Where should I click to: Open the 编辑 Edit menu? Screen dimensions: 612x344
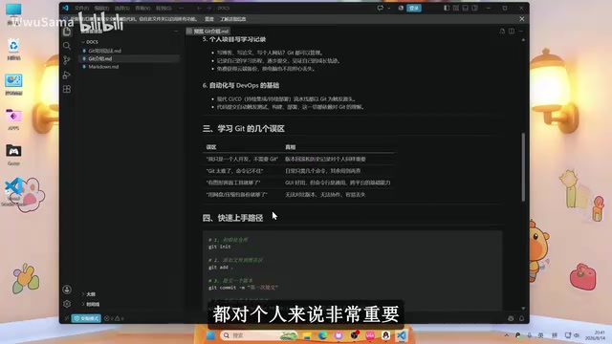pyautogui.click(x=101, y=8)
